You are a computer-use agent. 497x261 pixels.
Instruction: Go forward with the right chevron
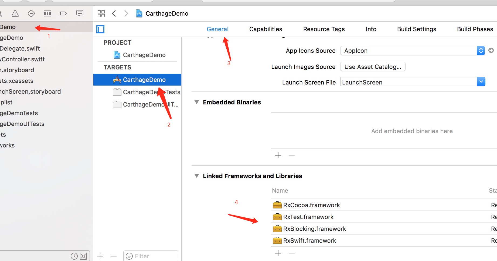pos(126,13)
